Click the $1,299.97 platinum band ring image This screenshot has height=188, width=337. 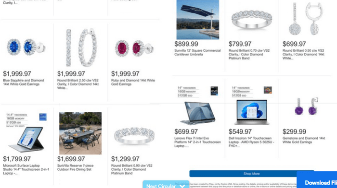click(134, 136)
